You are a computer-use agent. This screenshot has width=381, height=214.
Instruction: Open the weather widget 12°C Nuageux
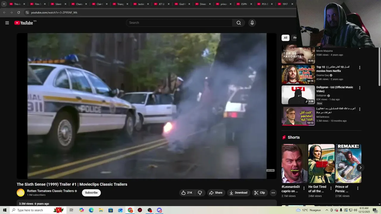[x=308, y=210]
